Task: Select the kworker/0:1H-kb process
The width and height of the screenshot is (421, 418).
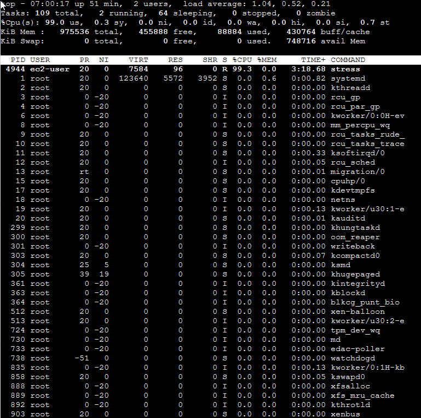Action: [x=367, y=368]
